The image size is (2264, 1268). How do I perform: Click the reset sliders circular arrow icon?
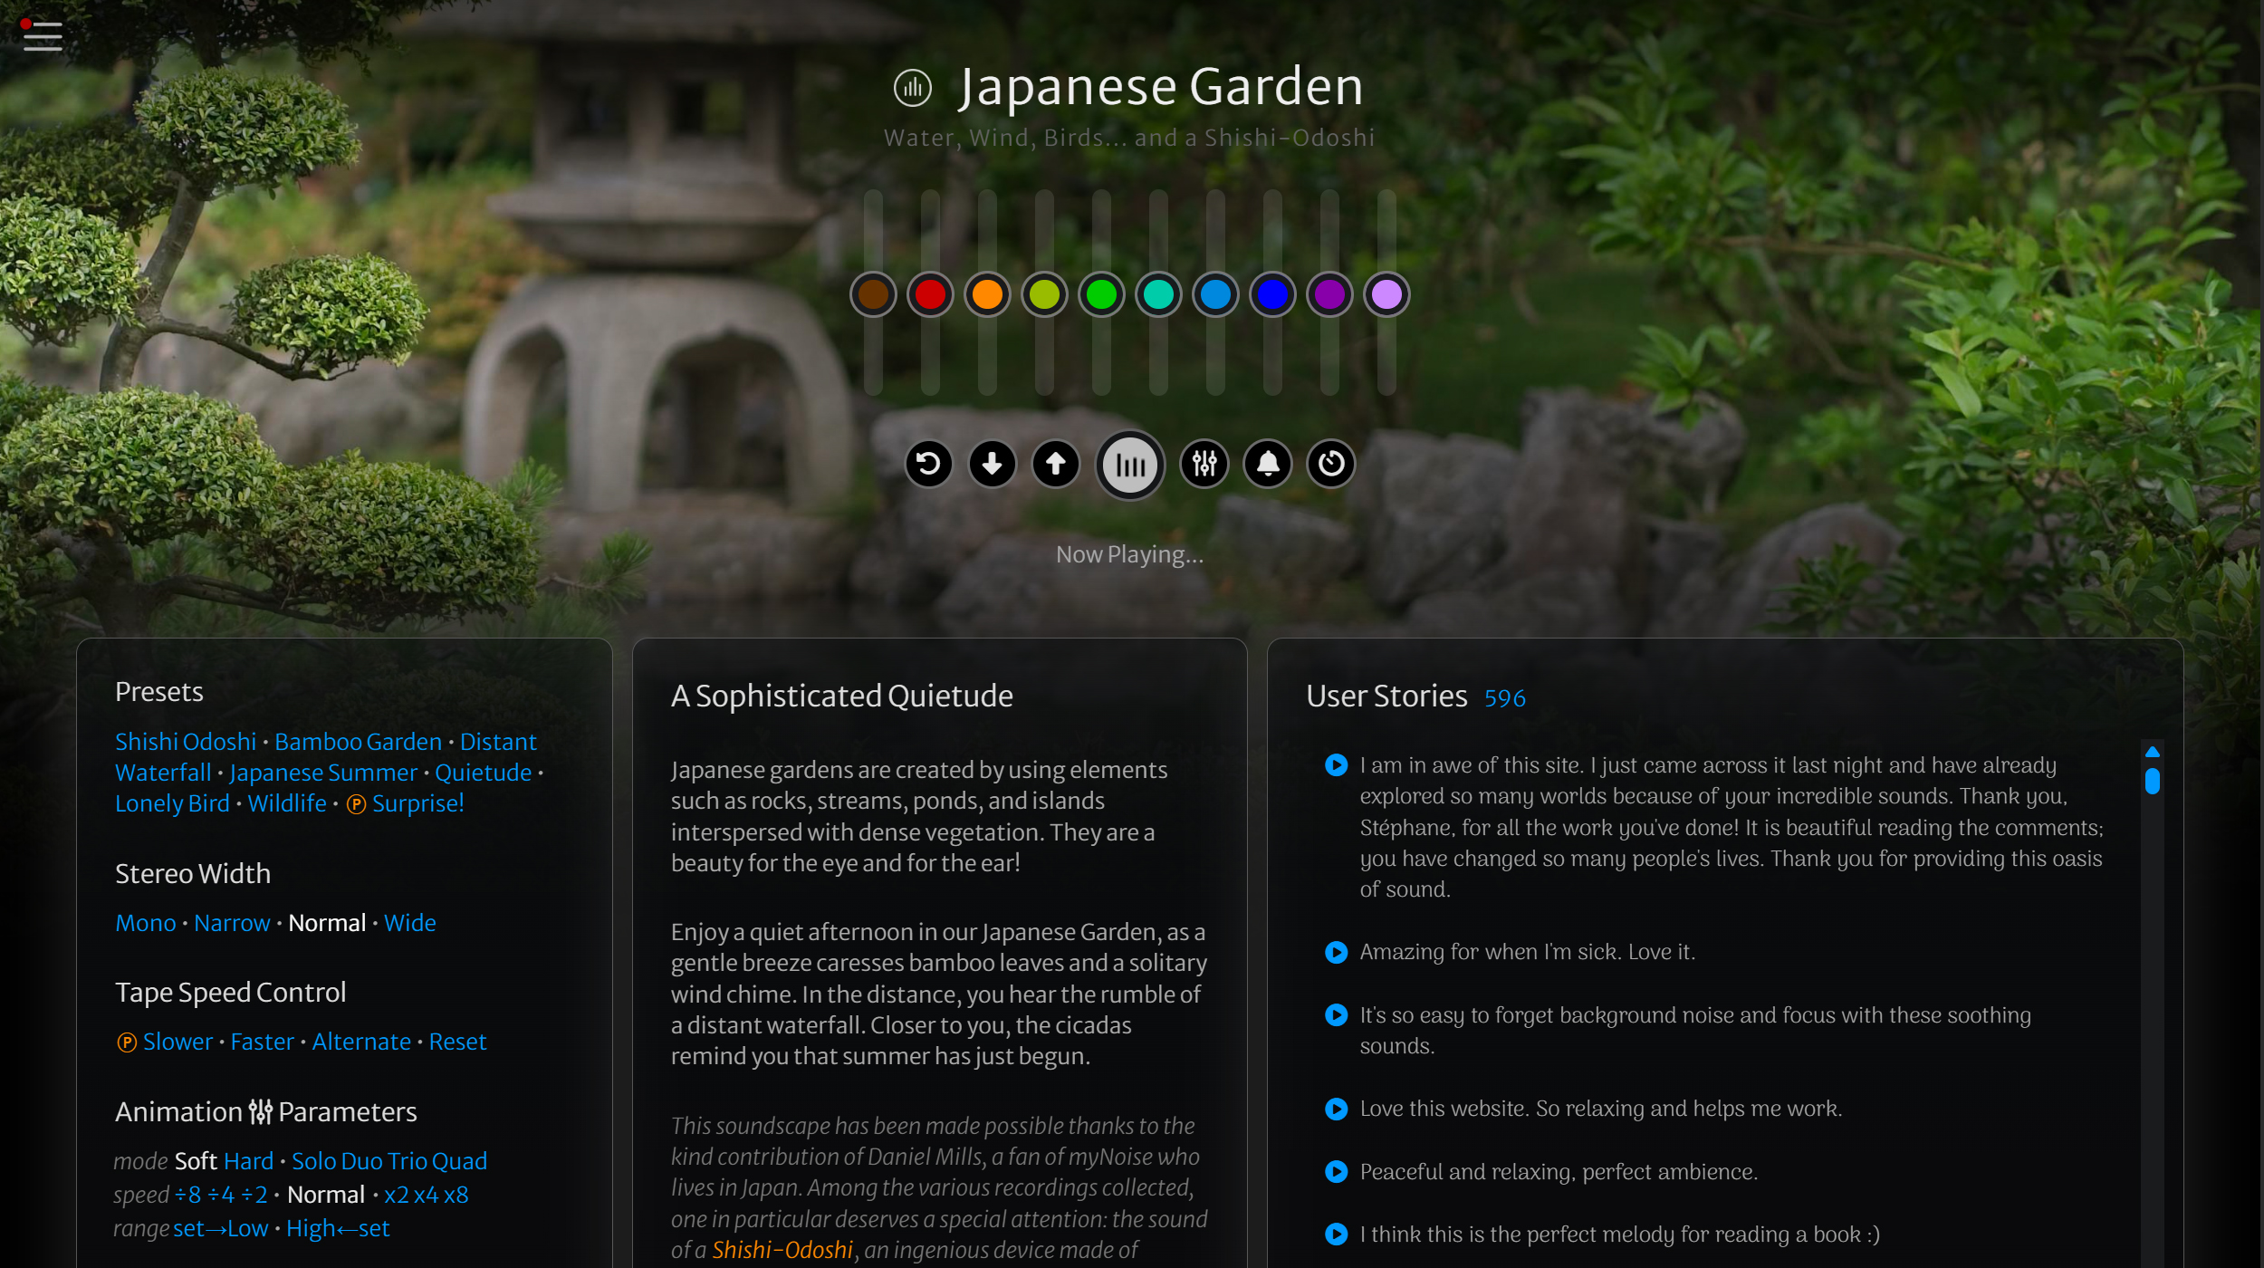(928, 465)
